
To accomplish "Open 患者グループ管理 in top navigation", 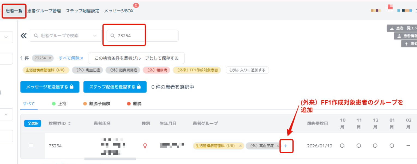I will tap(44, 11).
